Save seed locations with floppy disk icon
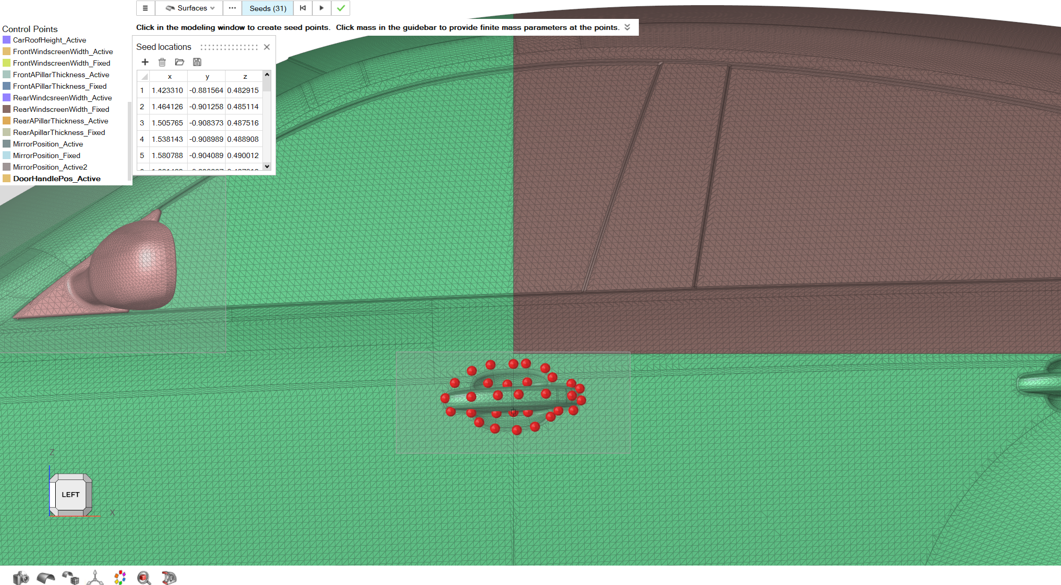The width and height of the screenshot is (1061, 585). pyautogui.click(x=197, y=62)
